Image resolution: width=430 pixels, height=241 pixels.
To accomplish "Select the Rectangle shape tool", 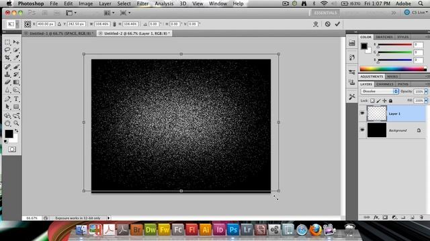I will click(x=16, y=107).
